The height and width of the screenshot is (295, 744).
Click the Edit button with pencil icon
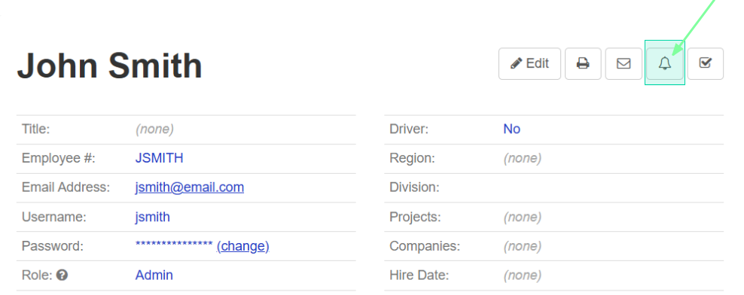tap(529, 63)
